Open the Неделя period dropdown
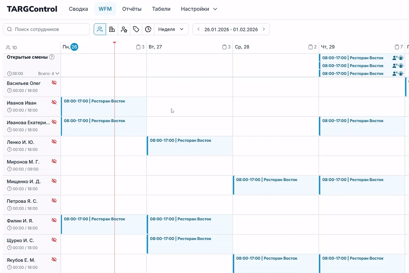The image size is (409, 273). (x=171, y=29)
